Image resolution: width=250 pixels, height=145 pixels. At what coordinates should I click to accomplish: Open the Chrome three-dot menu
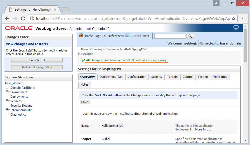pyautogui.click(x=243, y=18)
